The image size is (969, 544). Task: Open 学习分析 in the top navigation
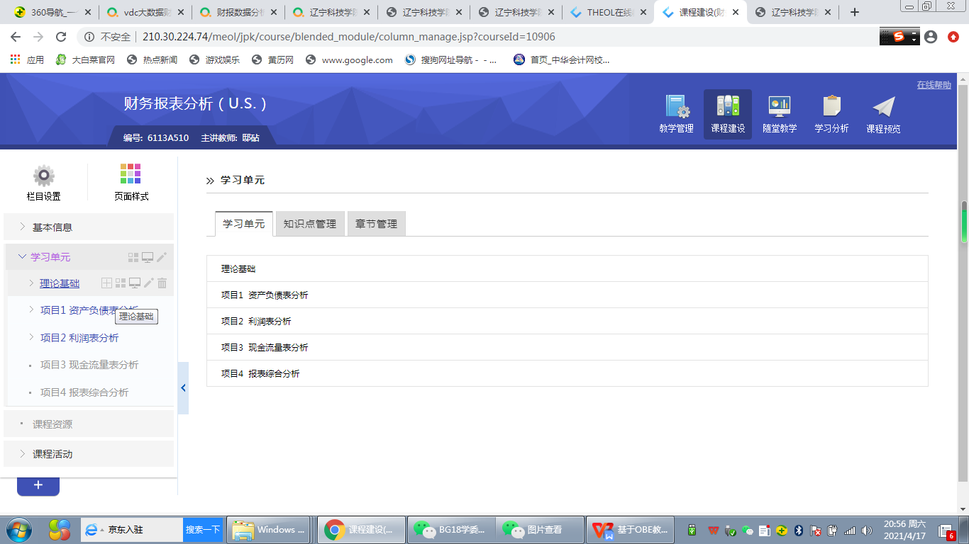coord(831,114)
